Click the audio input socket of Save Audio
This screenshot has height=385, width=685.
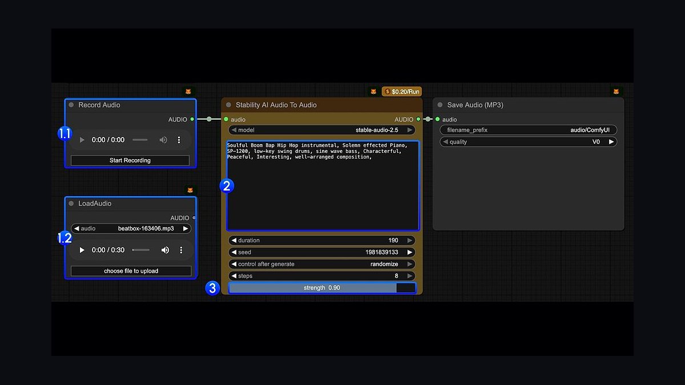438,119
